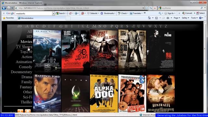Jump to titles starting with letter A

(x=27, y=26)
